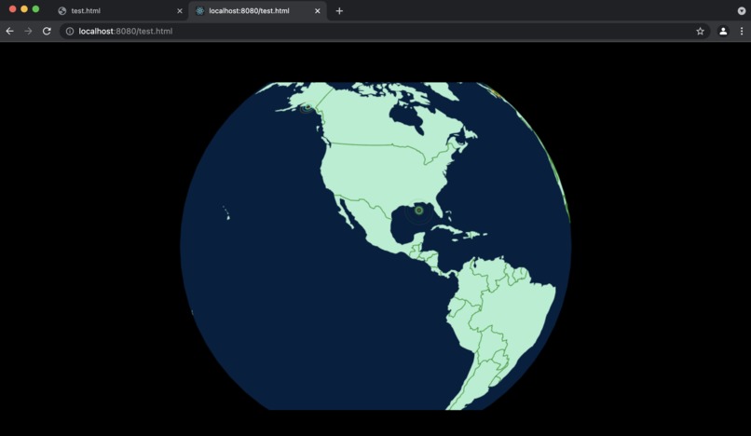Click the browser forward arrow
Screen dimensions: 751x436
28,31
